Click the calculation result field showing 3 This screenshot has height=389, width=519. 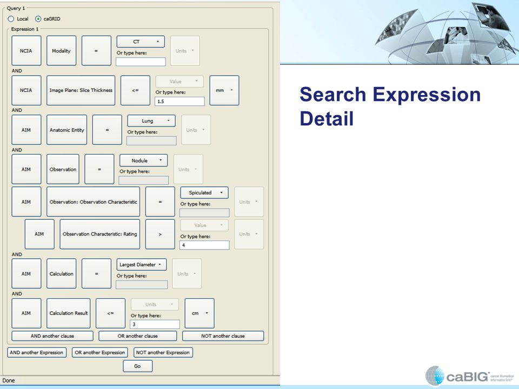pos(155,324)
